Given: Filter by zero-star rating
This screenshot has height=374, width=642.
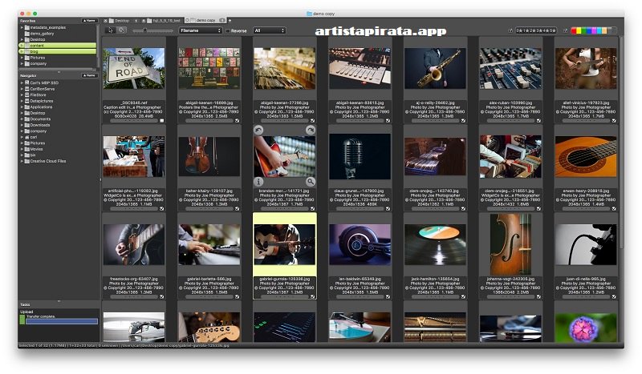Looking at the screenshot, I should [x=518, y=30].
